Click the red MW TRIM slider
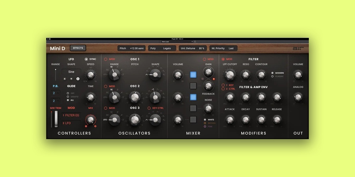Screen dimensions: 355x177 click(x=52, y=119)
